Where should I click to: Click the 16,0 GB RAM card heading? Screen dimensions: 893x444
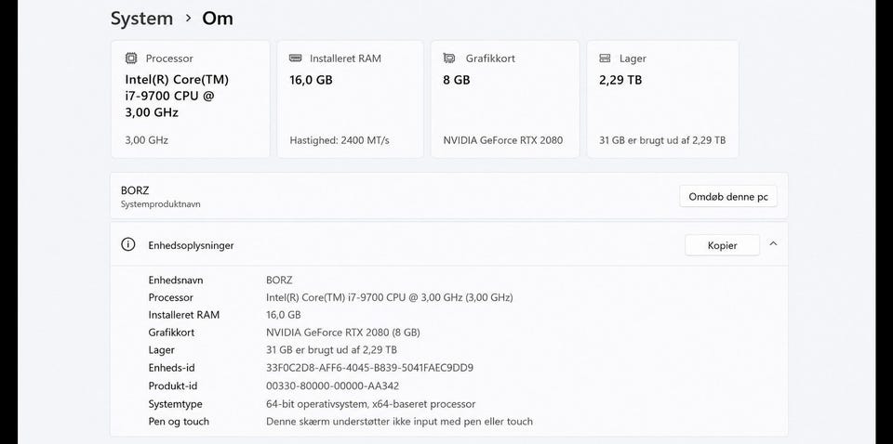click(x=311, y=80)
